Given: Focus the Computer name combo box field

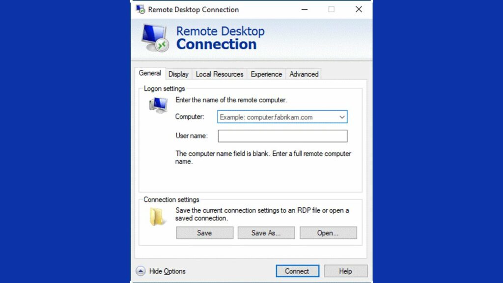Looking at the screenshot, I should tap(282, 117).
